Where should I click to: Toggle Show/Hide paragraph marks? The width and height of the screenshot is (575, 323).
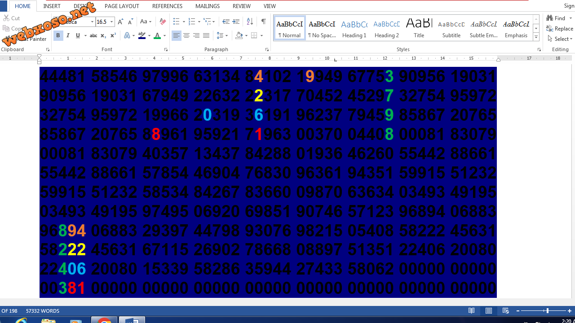tap(264, 22)
